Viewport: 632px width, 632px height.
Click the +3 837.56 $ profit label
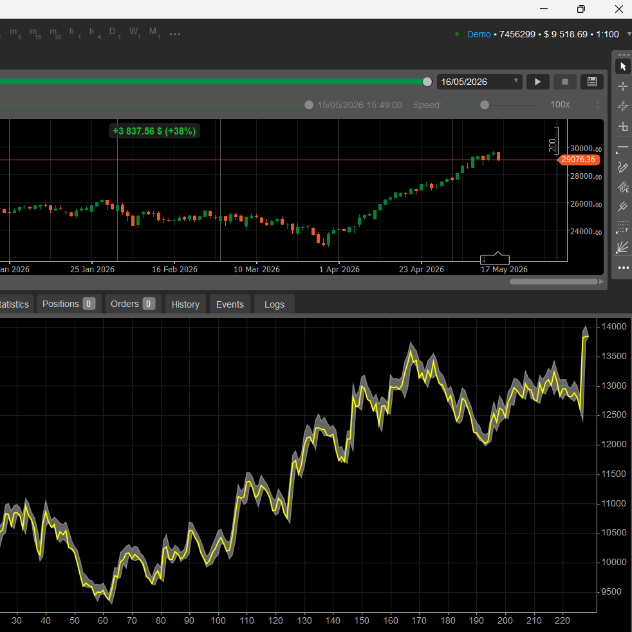(x=154, y=131)
